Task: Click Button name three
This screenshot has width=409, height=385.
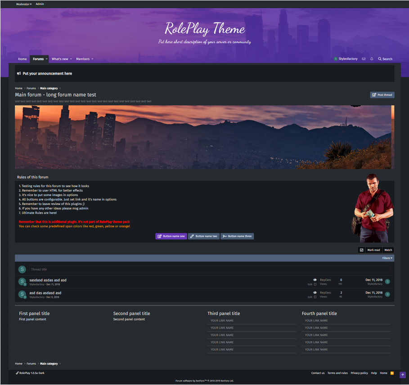Action: (x=237, y=236)
